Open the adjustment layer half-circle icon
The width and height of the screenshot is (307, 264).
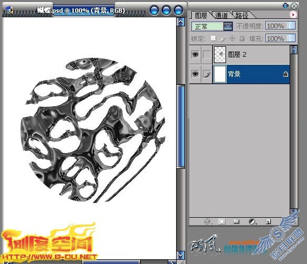(x=252, y=221)
